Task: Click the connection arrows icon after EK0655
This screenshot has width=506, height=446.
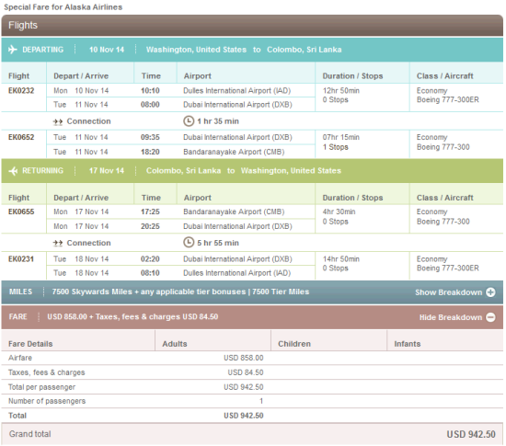Action: (58, 243)
